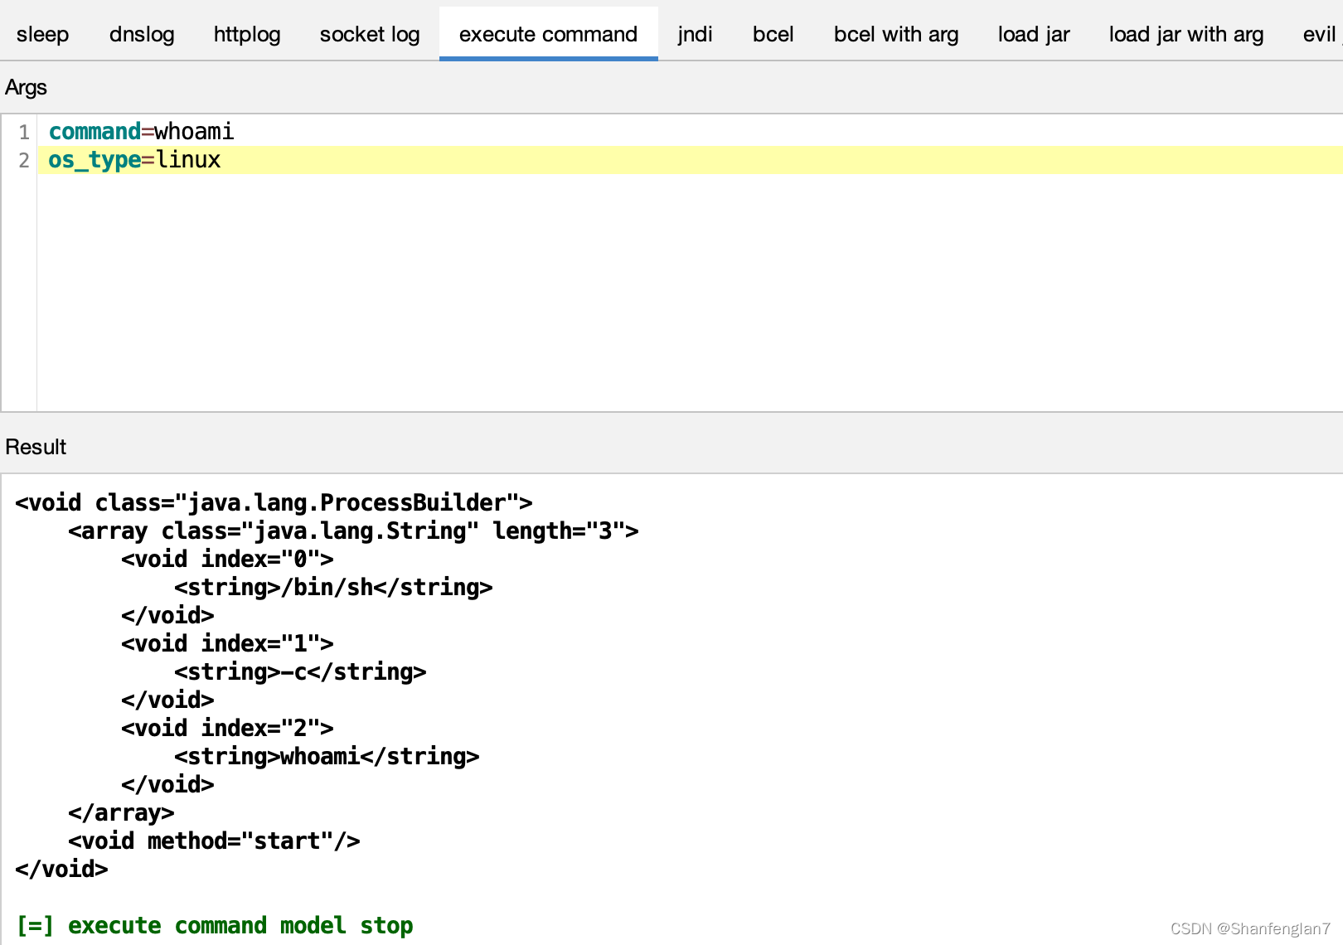Click the void index="2" line
The image size is (1343, 945).
(x=227, y=728)
